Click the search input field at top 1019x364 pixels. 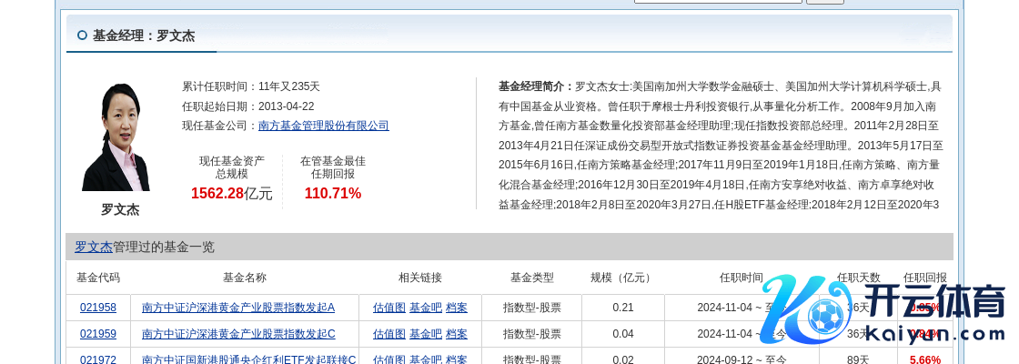pos(717,2)
